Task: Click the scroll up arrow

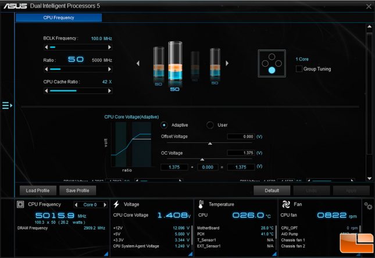Action: 370,27
